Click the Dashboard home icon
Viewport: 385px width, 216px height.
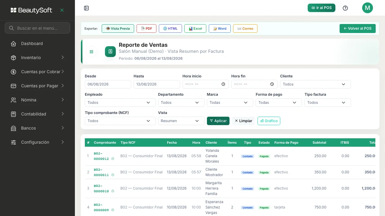(13, 43)
